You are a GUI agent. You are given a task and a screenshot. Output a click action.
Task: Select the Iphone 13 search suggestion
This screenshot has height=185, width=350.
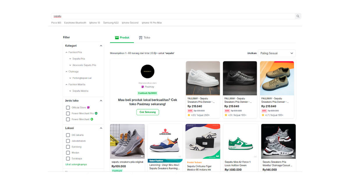tap(95, 22)
